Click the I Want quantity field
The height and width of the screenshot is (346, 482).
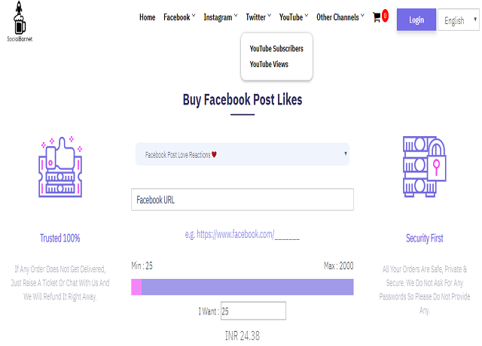click(253, 311)
